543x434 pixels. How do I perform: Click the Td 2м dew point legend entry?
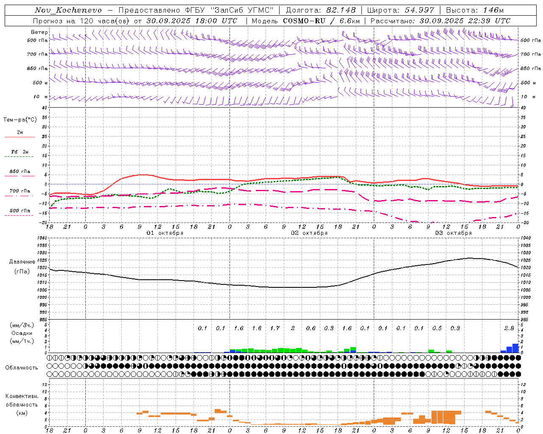pos(20,152)
